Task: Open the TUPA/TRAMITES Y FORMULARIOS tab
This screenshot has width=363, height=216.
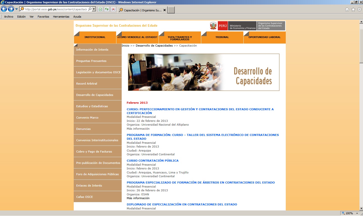Action: [x=180, y=38]
